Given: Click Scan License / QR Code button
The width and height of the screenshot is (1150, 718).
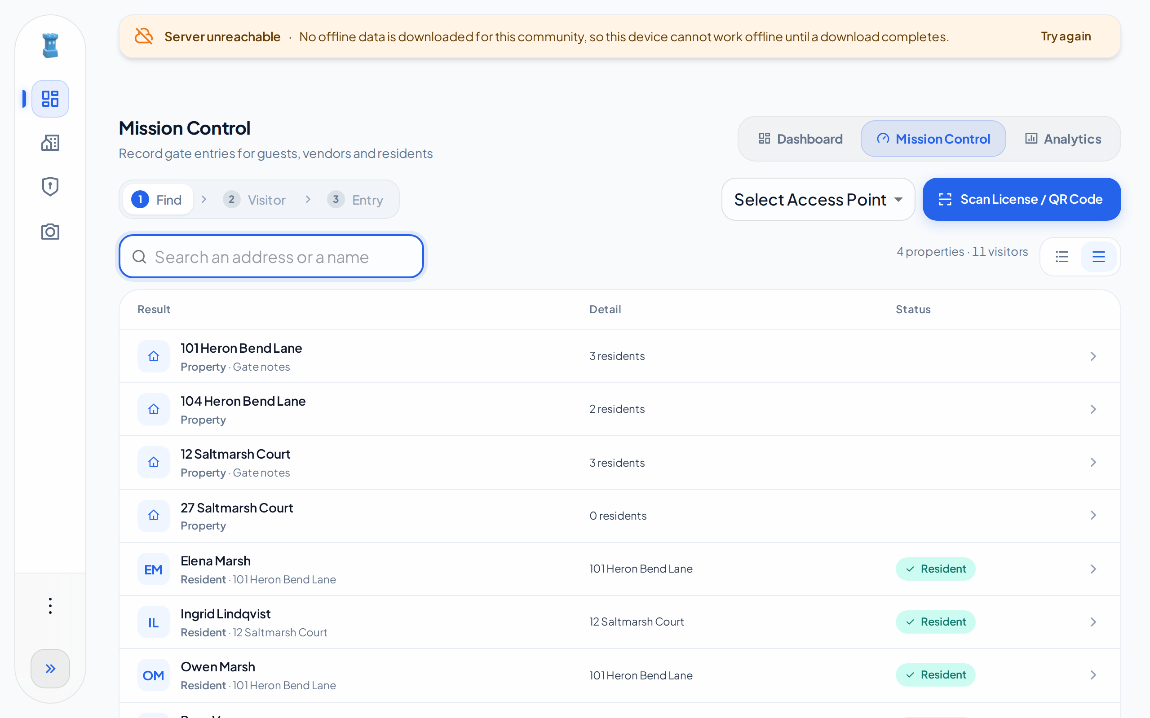Looking at the screenshot, I should 1021,199.
